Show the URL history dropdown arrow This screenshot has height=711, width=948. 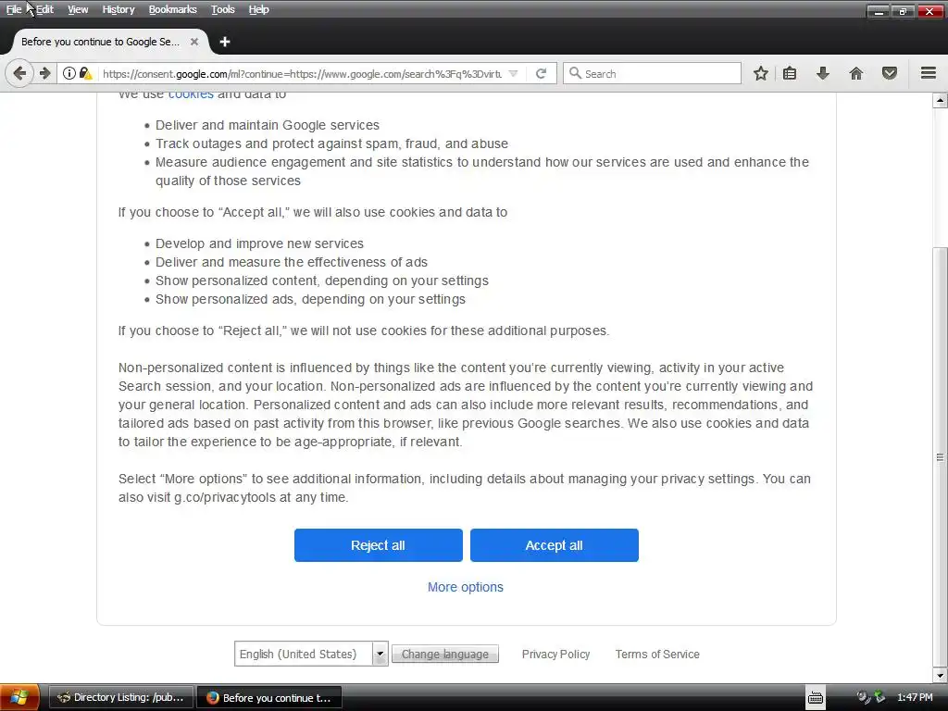pyautogui.click(x=513, y=74)
